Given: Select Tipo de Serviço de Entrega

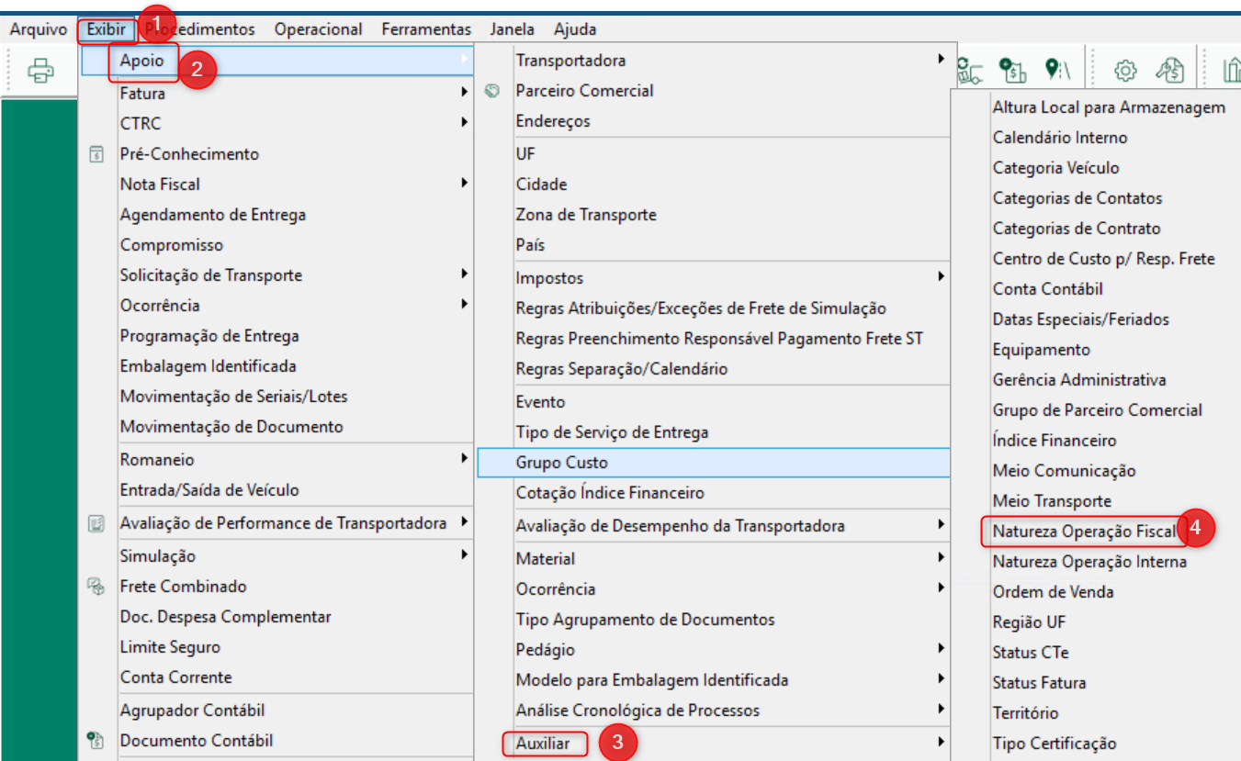Looking at the screenshot, I should [x=612, y=432].
